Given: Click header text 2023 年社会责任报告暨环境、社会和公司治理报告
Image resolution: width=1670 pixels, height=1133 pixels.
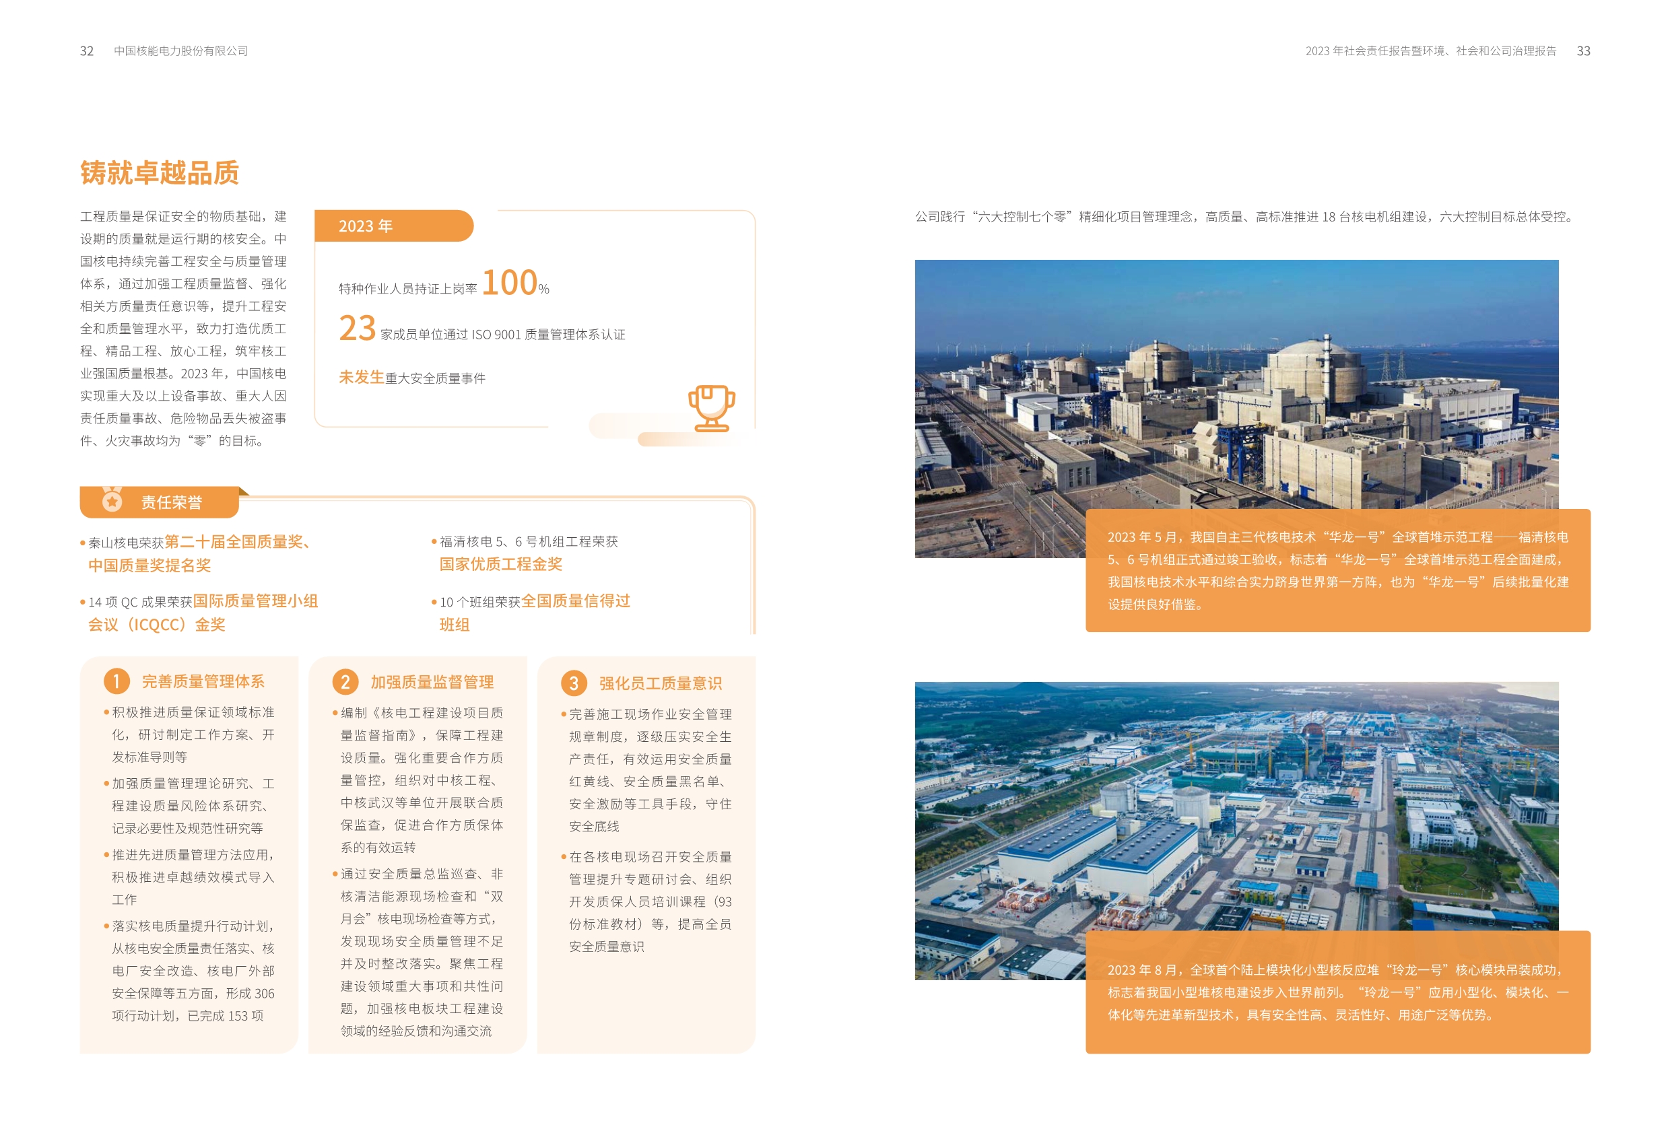Looking at the screenshot, I should [1431, 51].
